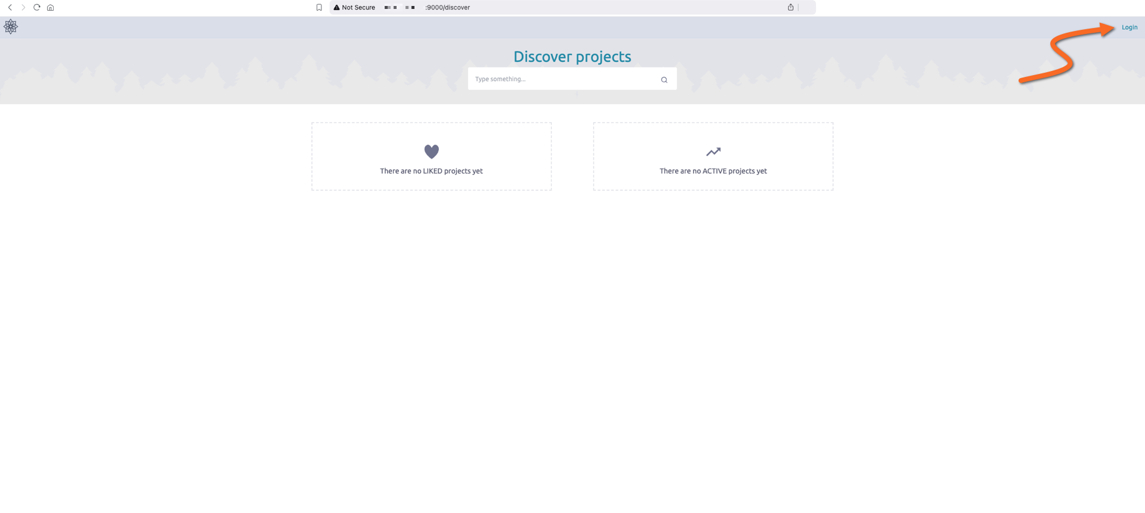Click 'There are no ACTIVE projects yet' text

[x=713, y=171]
